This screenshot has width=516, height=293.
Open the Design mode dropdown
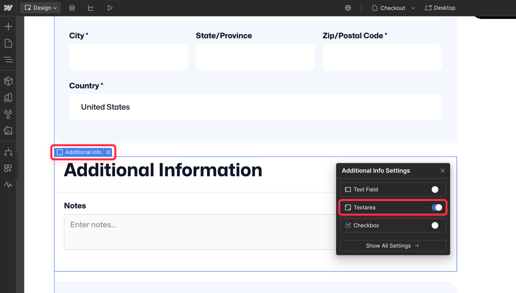(41, 8)
